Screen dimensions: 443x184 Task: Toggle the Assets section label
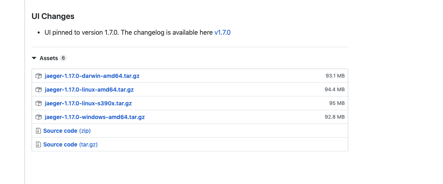[x=49, y=58]
